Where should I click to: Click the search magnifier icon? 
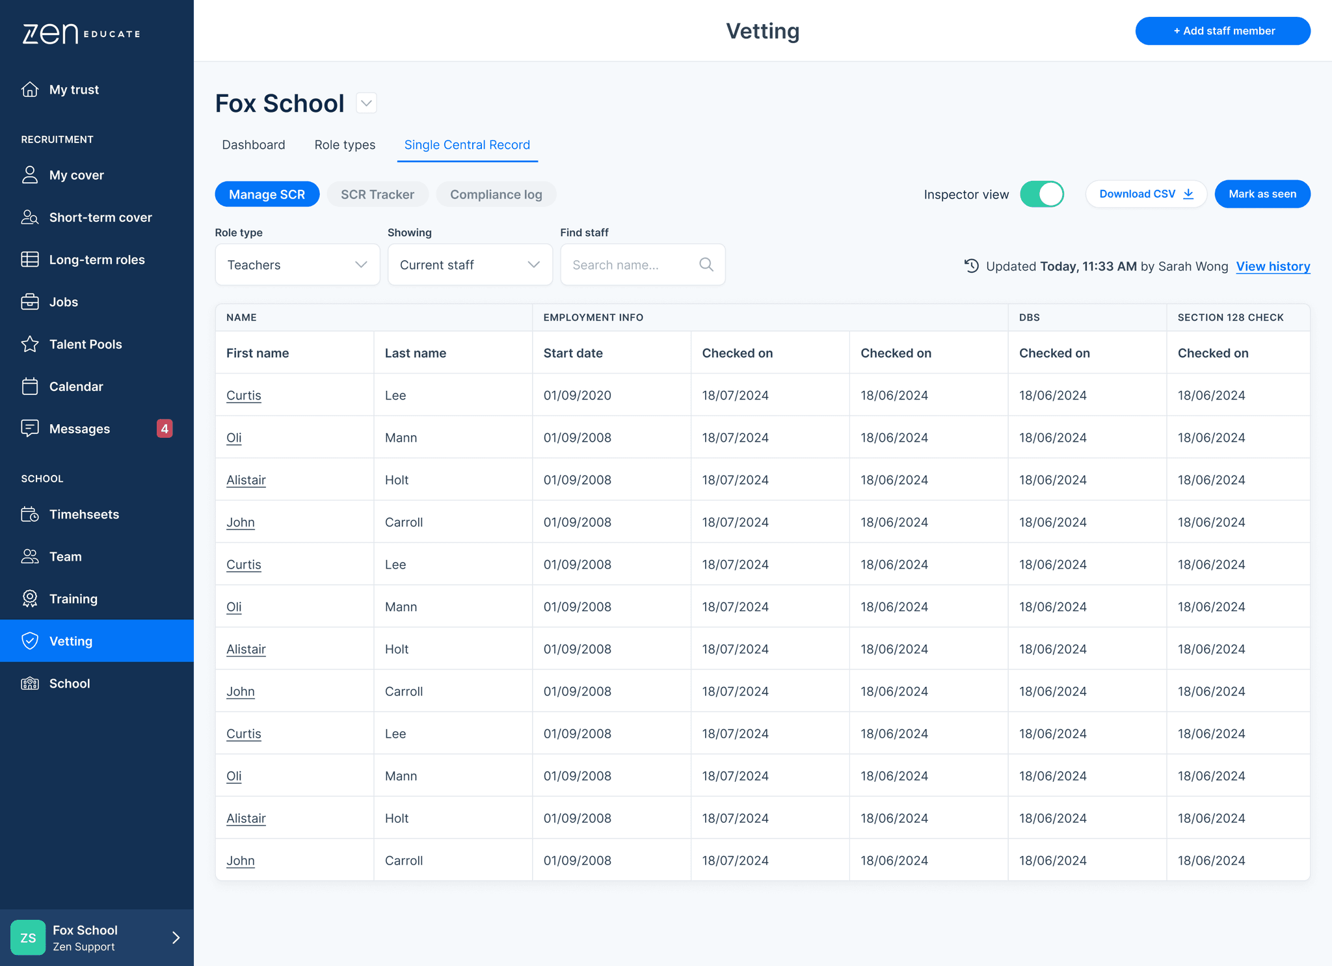(x=706, y=265)
